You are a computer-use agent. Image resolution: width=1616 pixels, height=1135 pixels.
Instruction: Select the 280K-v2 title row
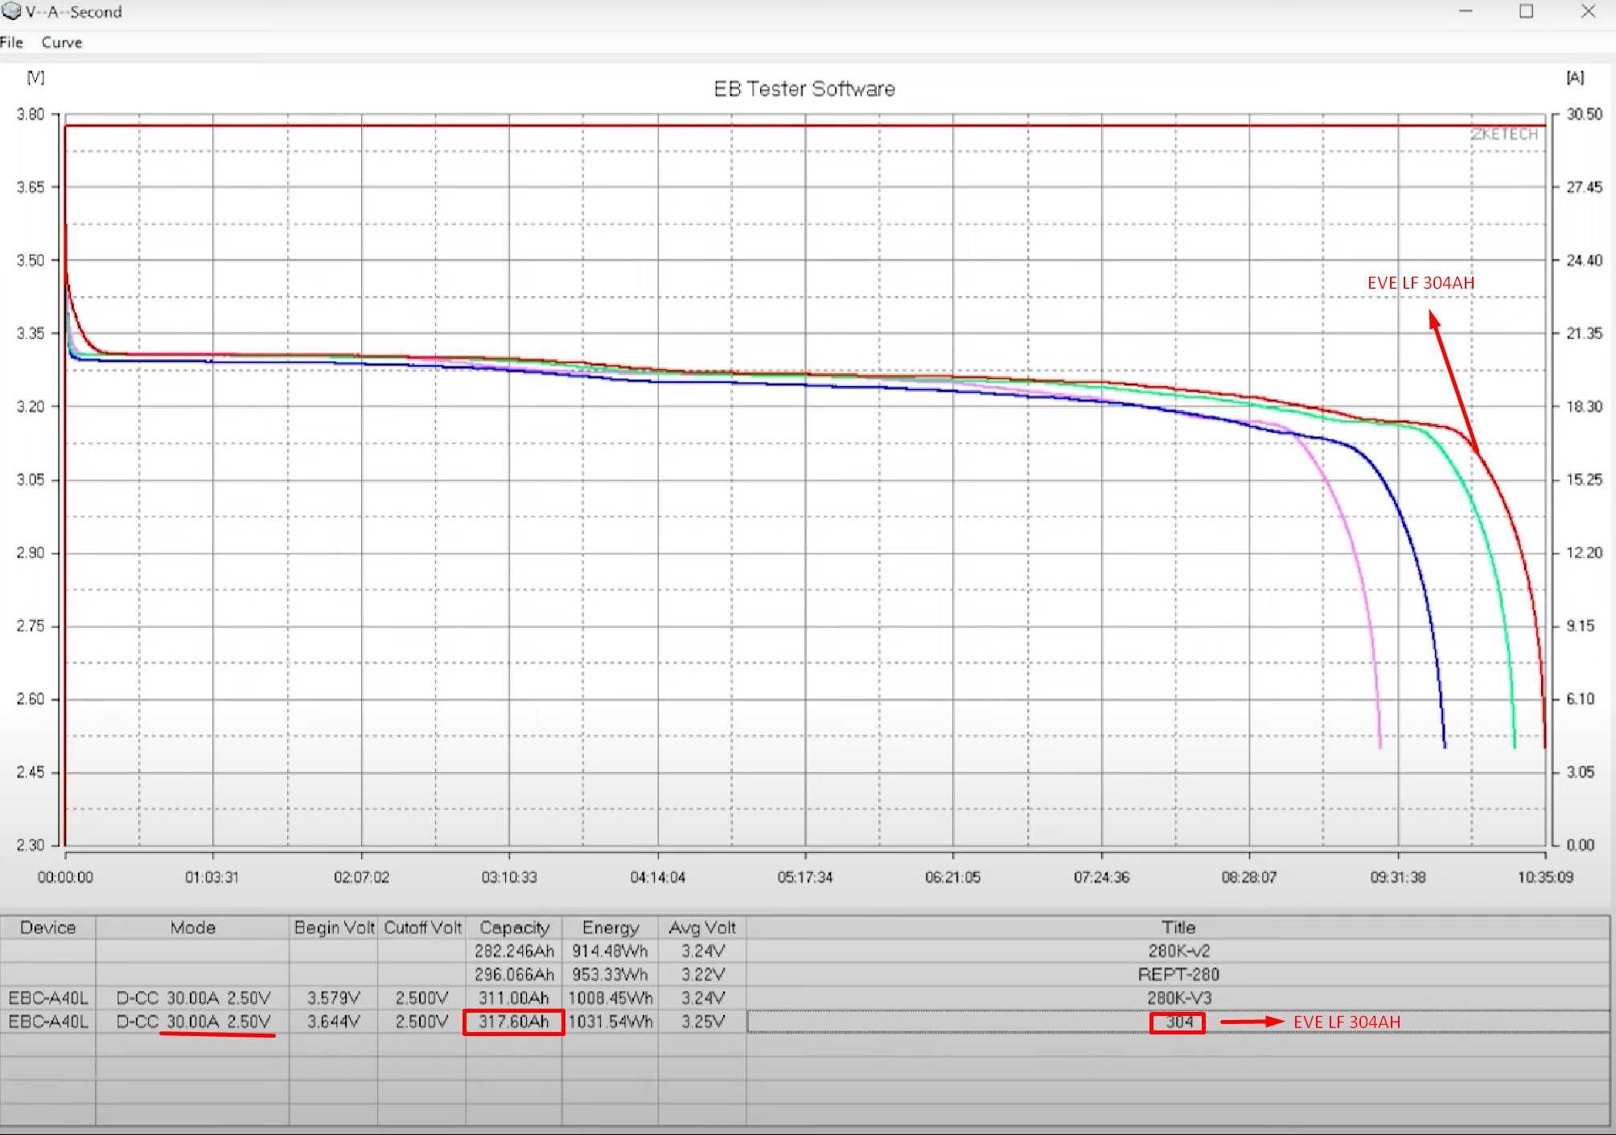pyautogui.click(x=1178, y=951)
